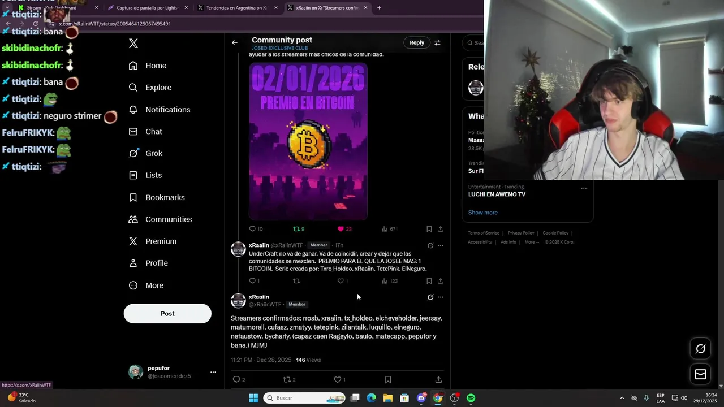Open floating Grok button
Viewport: 724px width, 407px height.
point(701,349)
